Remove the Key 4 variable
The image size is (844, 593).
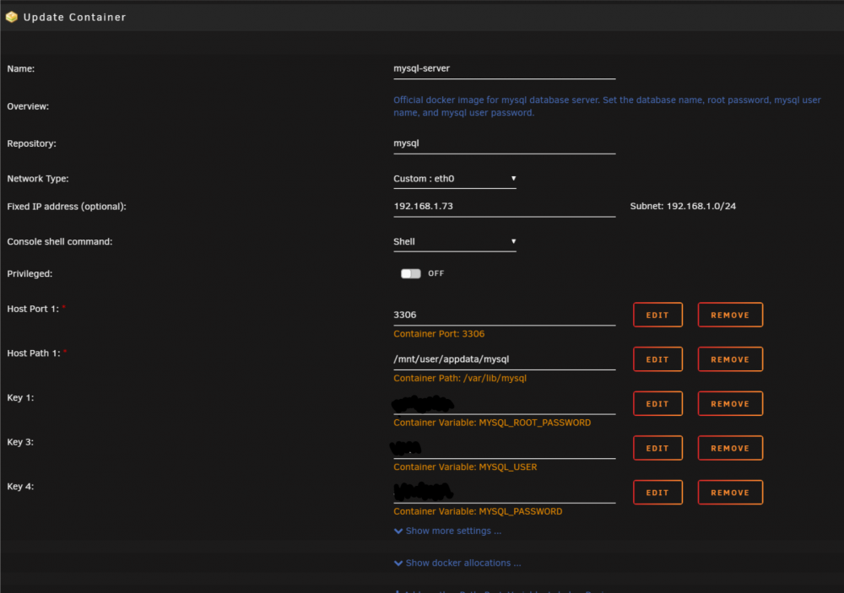(730, 493)
